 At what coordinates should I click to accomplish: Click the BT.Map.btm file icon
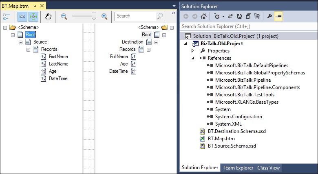[203, 139]
